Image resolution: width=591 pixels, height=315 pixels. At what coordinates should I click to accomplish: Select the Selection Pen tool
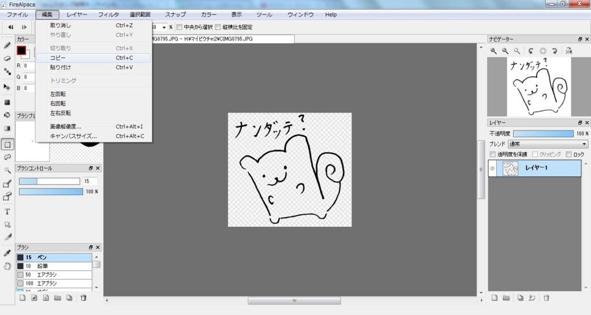click(x=7, y=184)
